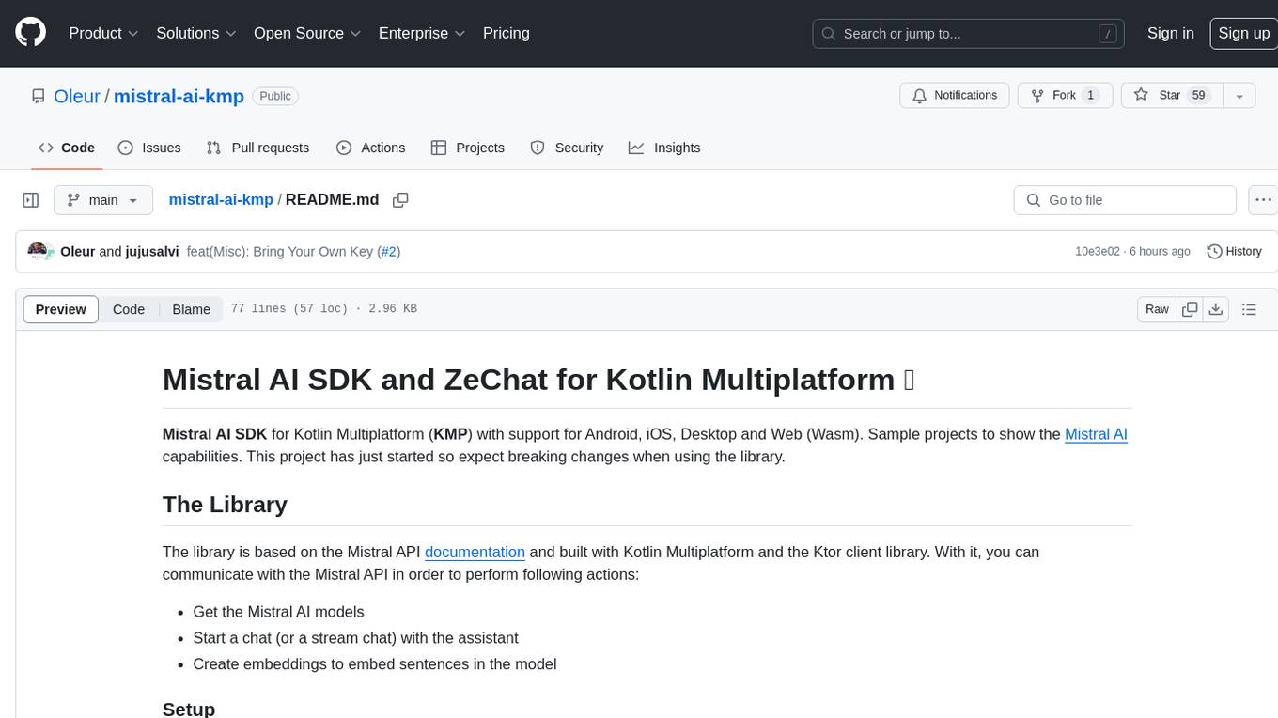Open the Oleur owner profile
This screenshot has height=718, width=1278.
pos(77,96)
